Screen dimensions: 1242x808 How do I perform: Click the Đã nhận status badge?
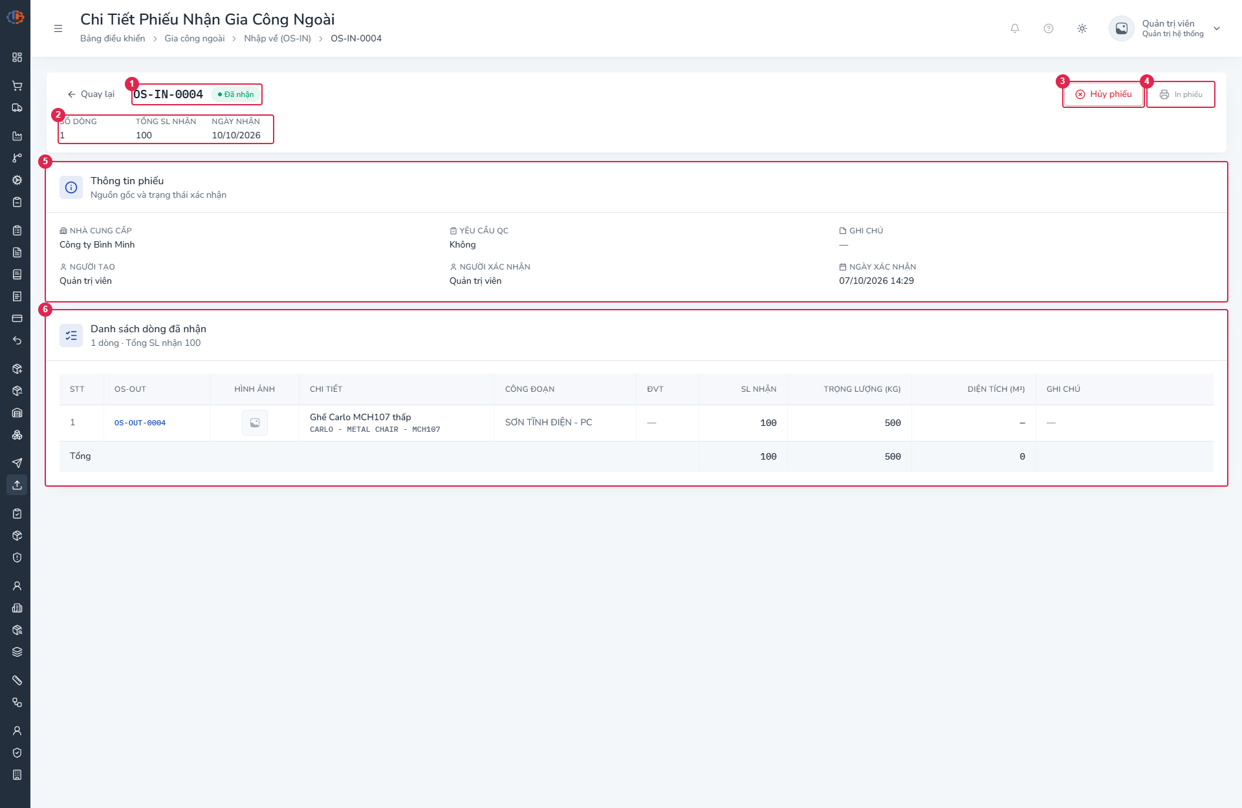(x=235, y=94)
